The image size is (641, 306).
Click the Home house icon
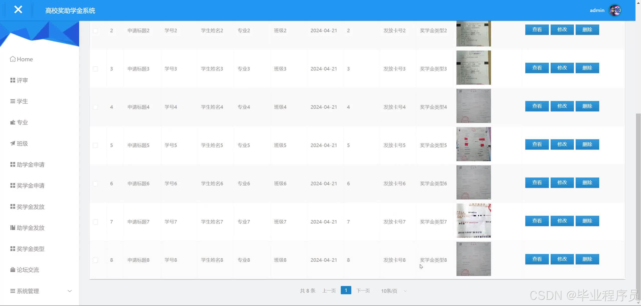(13, 59)
